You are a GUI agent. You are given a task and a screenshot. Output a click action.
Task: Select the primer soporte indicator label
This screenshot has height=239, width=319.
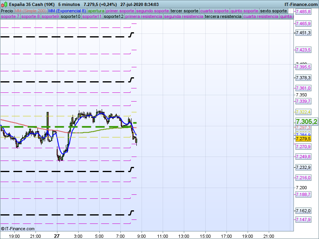tap(120, 11)
